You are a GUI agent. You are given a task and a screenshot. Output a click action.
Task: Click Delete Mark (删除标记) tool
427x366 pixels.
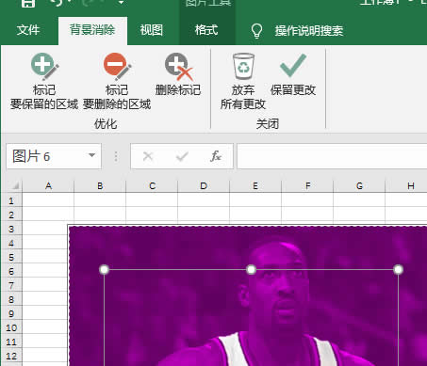pos(178,74)
